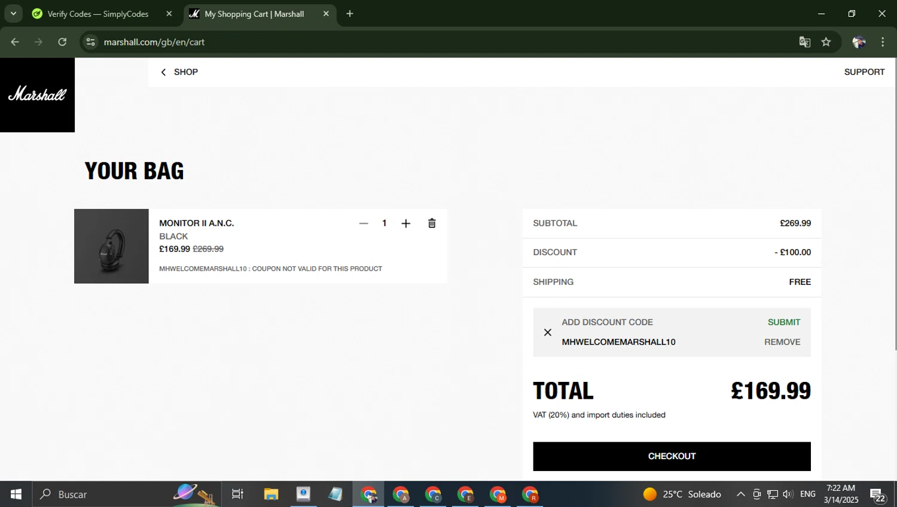The width and height of the screenshot is (897, 507).
Task: Delete Monitor II A.N.C. with trash icon
Action: pyautogui.click(x=432, y=223)
